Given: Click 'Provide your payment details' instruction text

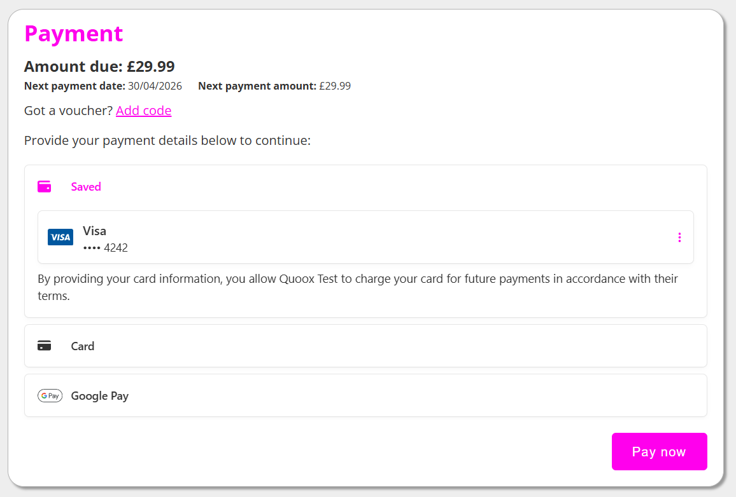Looking at the screenshot, I should (x=167, y=140).
